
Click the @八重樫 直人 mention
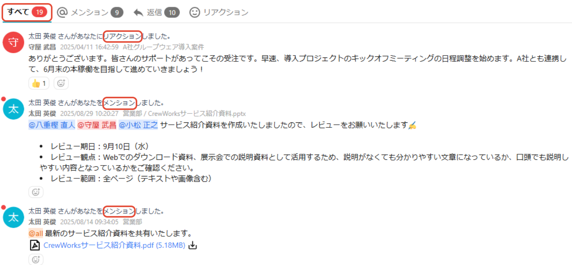pos(52,125)
